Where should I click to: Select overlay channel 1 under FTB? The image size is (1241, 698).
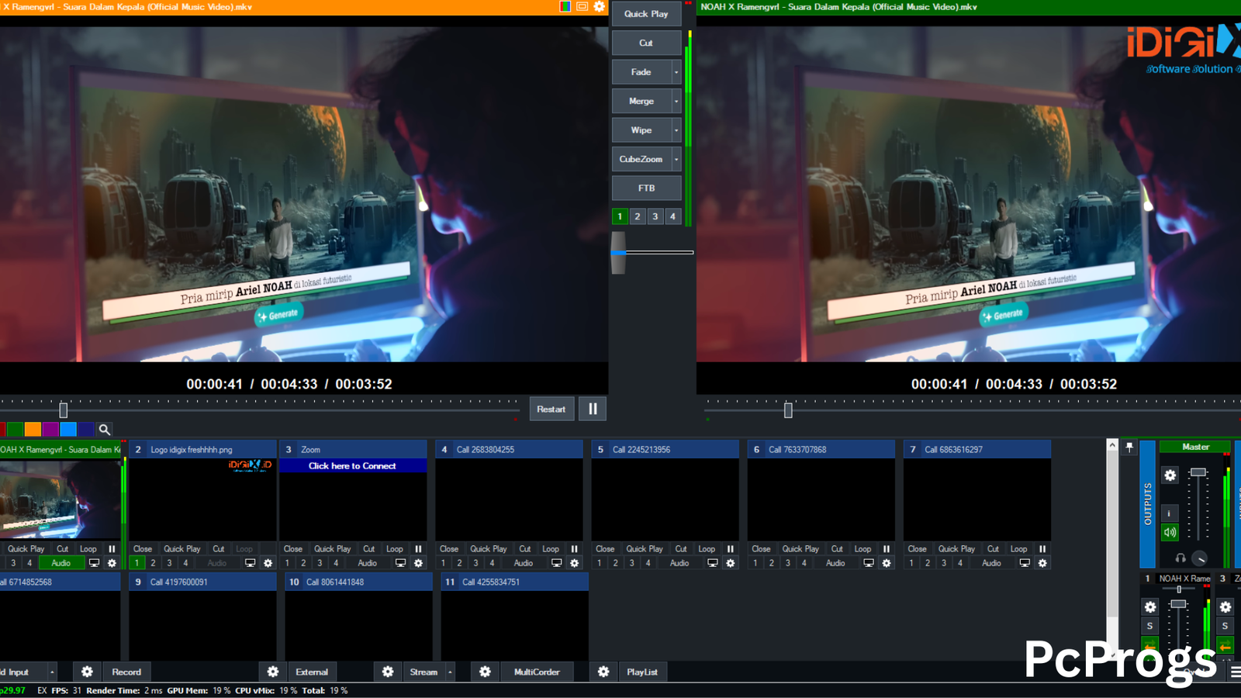pos(620,216)
